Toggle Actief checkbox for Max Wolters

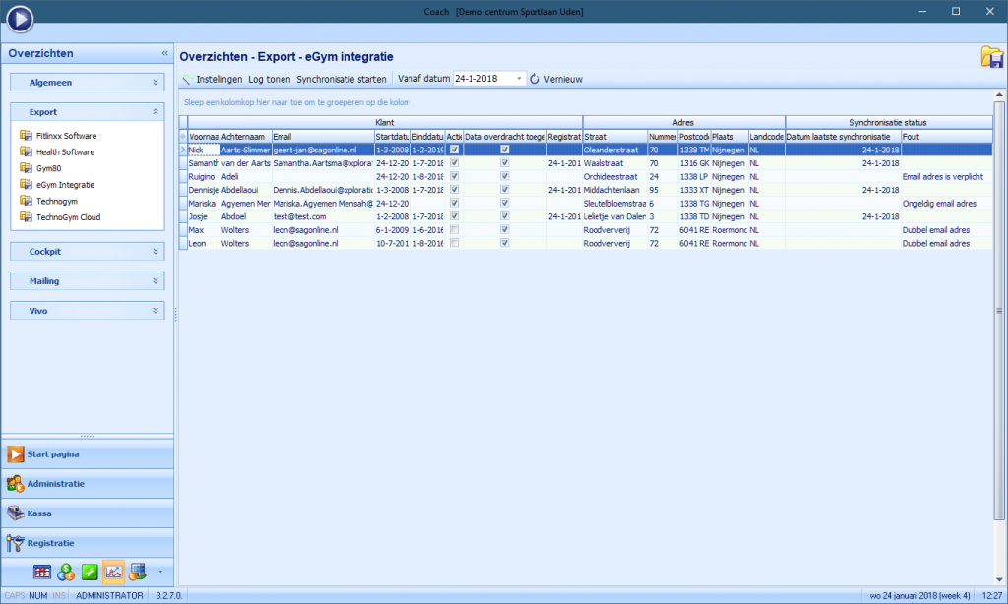click(x=454, y=229)
